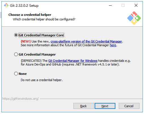Minimize the Git Setup window
Viewport: 144px width, 114px height.
pos(110,5)
